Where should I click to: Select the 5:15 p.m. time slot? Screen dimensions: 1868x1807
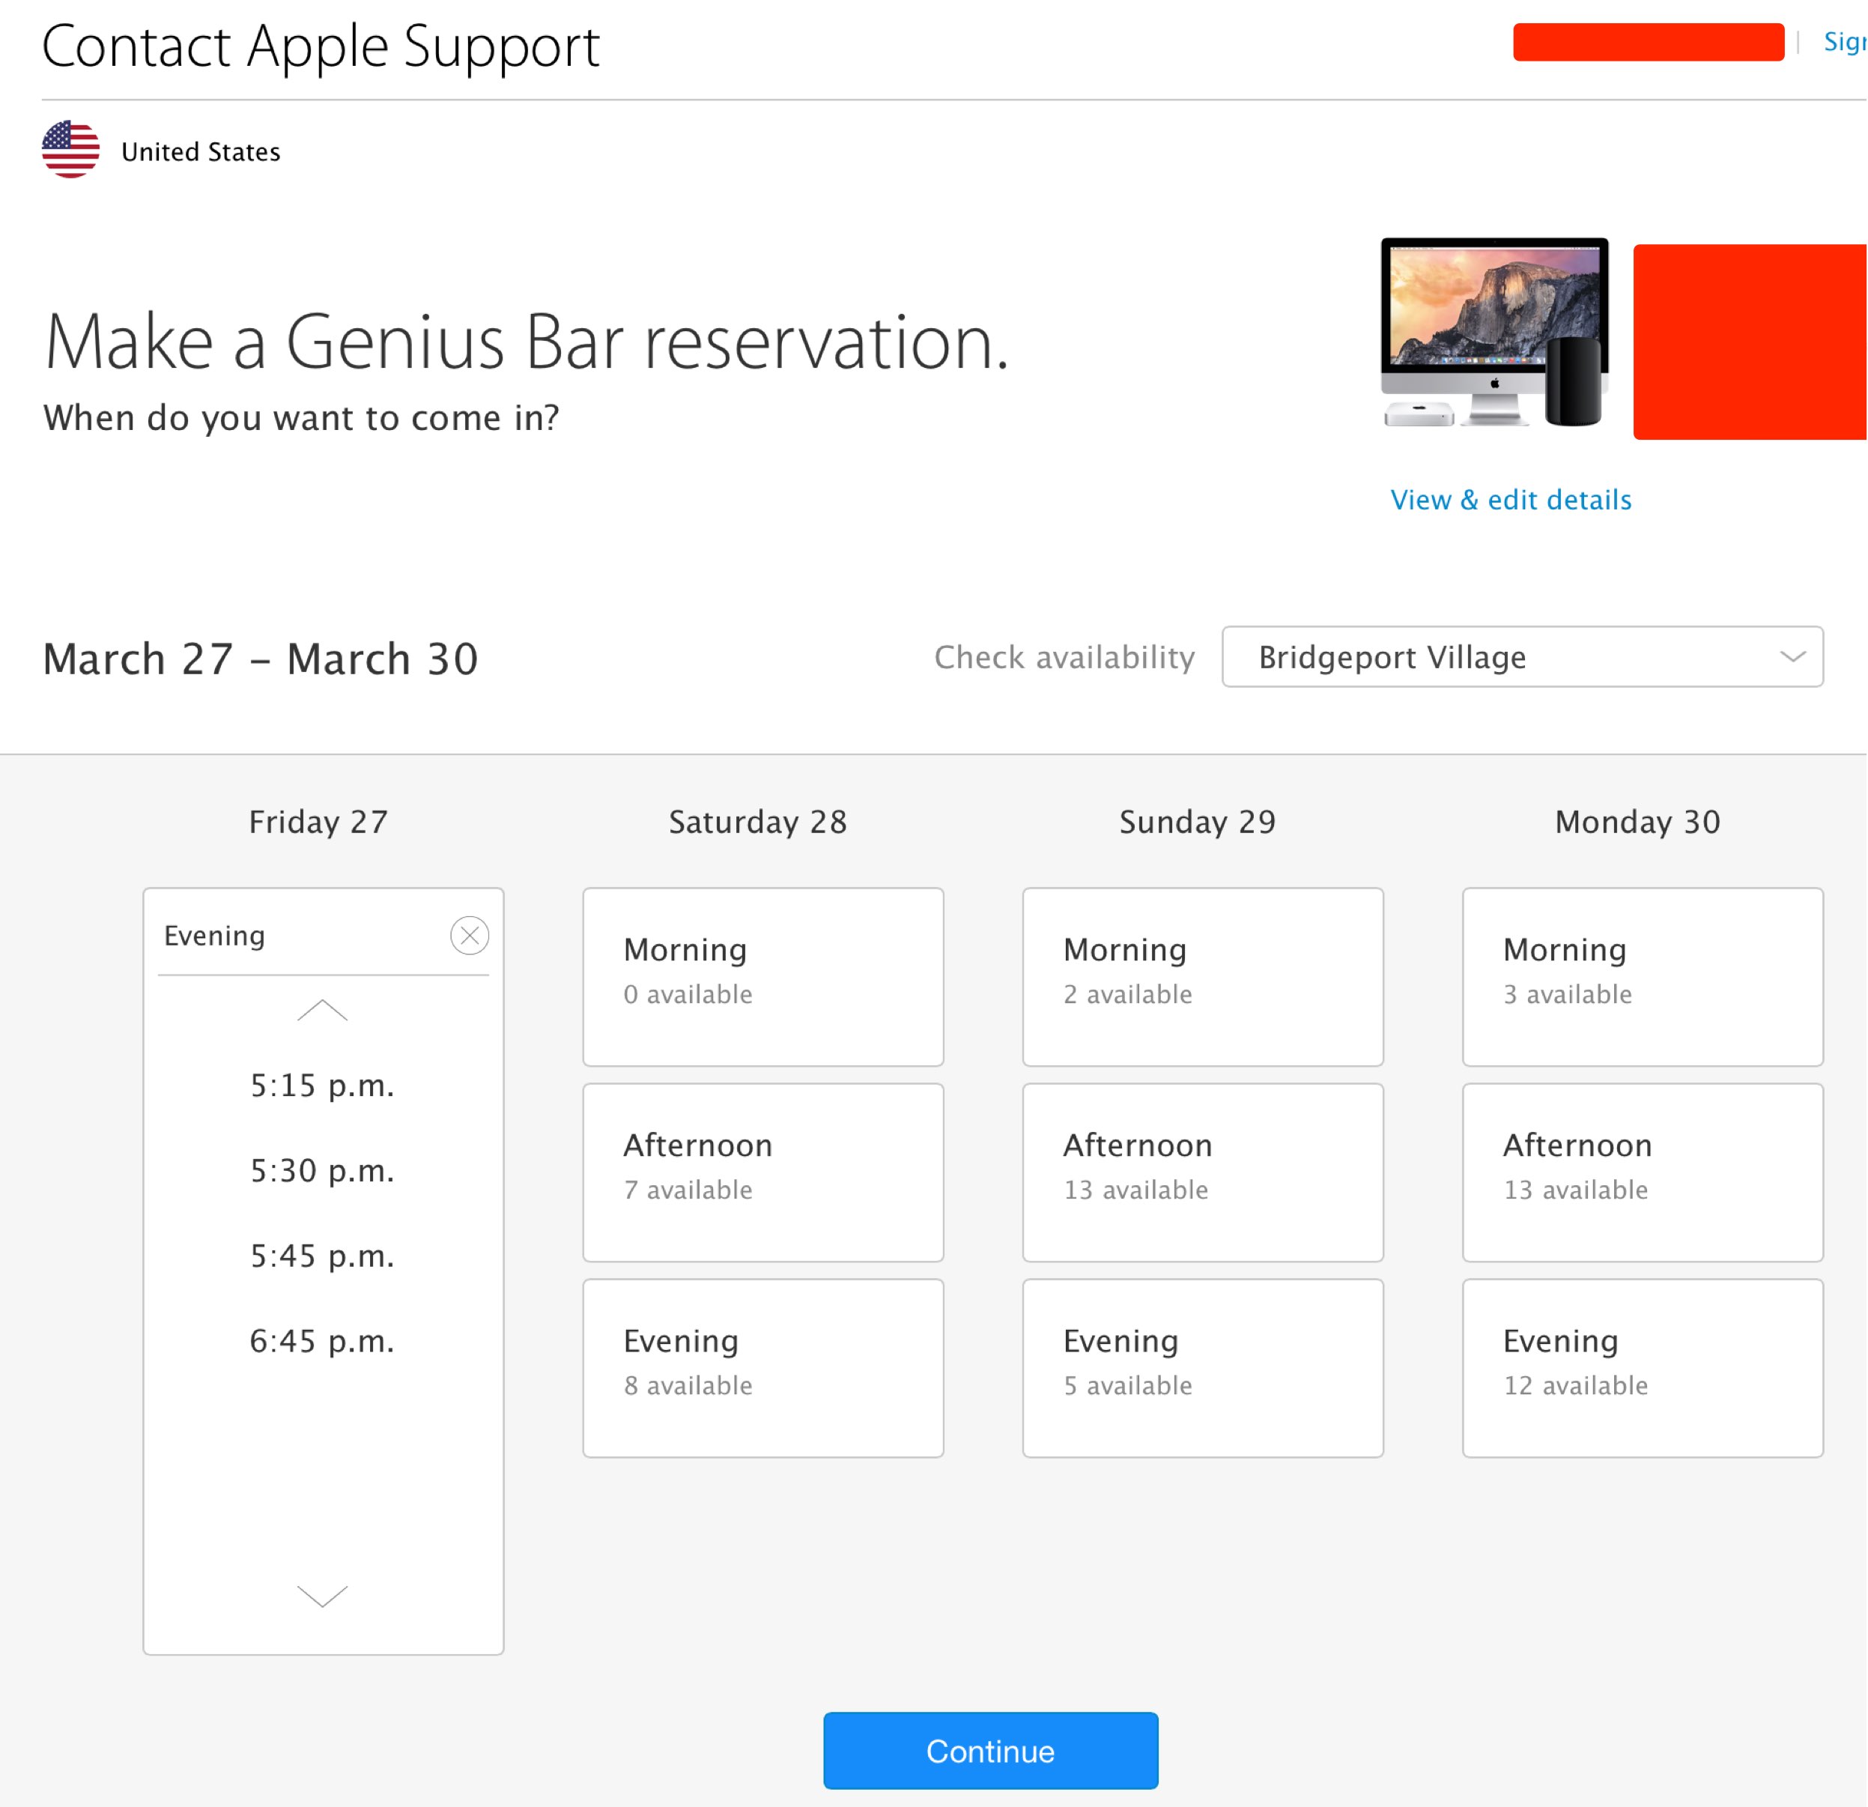point(322,1086)
